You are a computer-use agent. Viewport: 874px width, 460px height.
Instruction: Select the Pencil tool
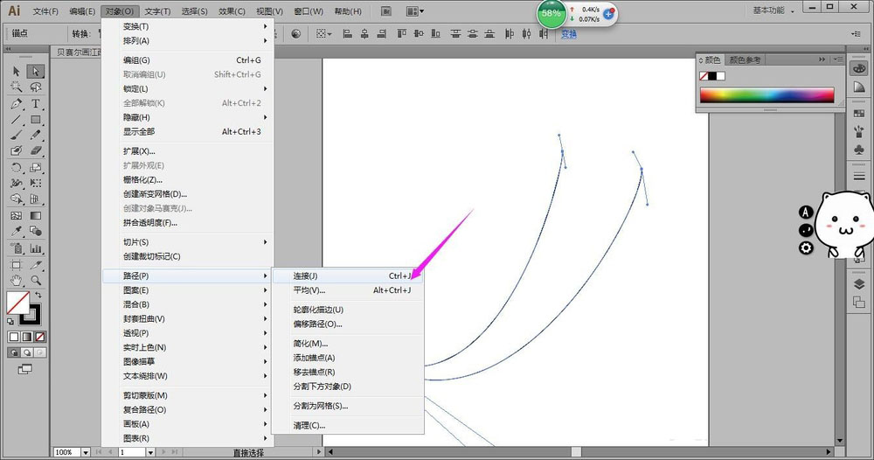coord(36,135)
